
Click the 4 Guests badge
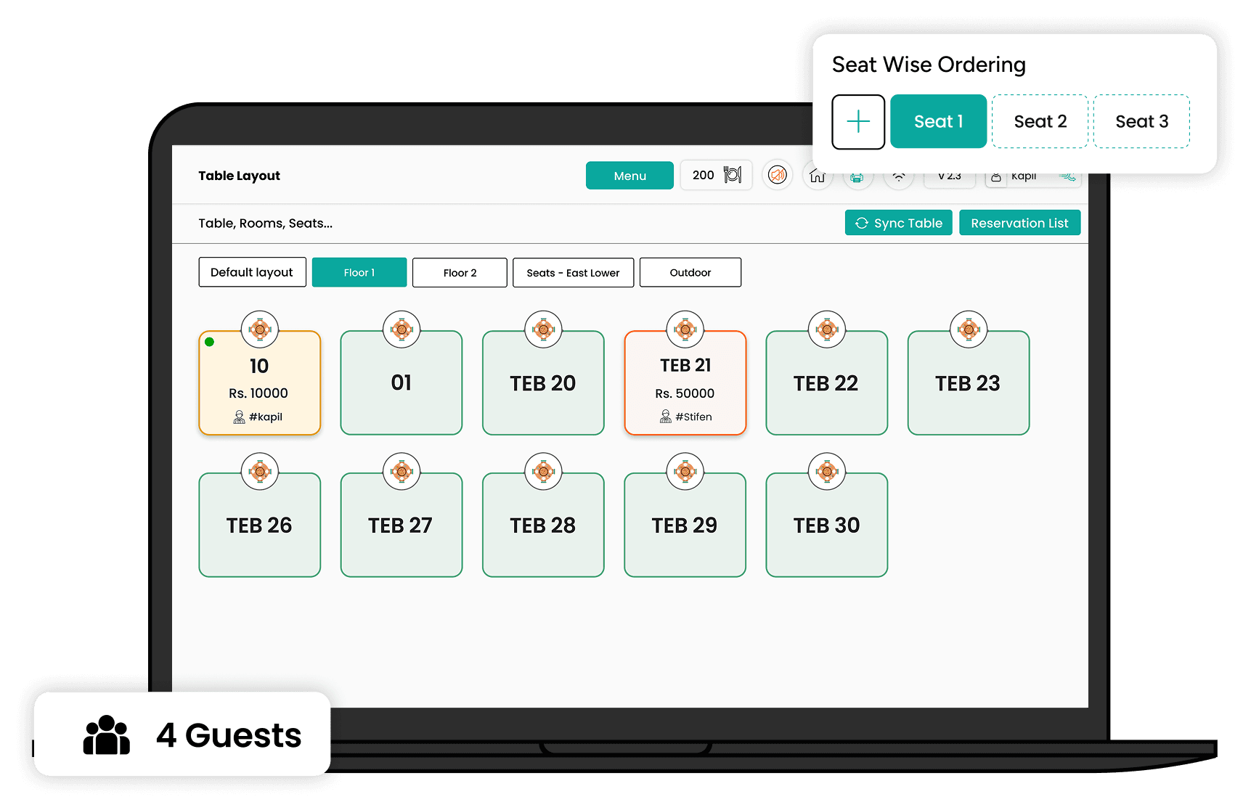(x=182, y=734)
